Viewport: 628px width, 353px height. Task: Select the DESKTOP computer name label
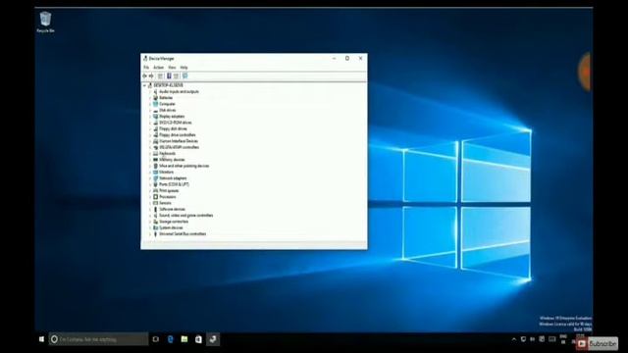[168, 85]
